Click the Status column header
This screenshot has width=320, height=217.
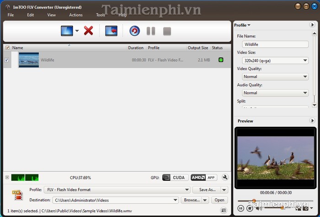pyautogui.click(x=217, y=48)
